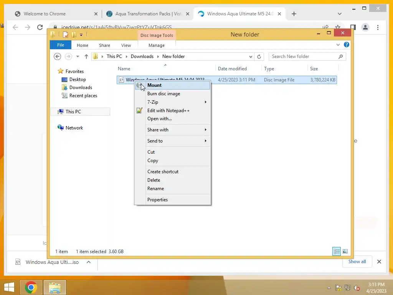The height and width of the screenshot is (295, 393).
Task: Click Open with... entry
Action: (x=172, y=119)
